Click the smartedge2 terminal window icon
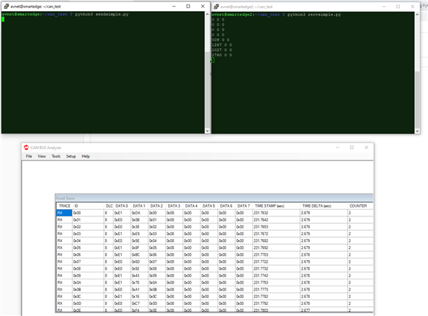Image resolution: width=428 pixels, height=316 pixels. pos(215,6)
